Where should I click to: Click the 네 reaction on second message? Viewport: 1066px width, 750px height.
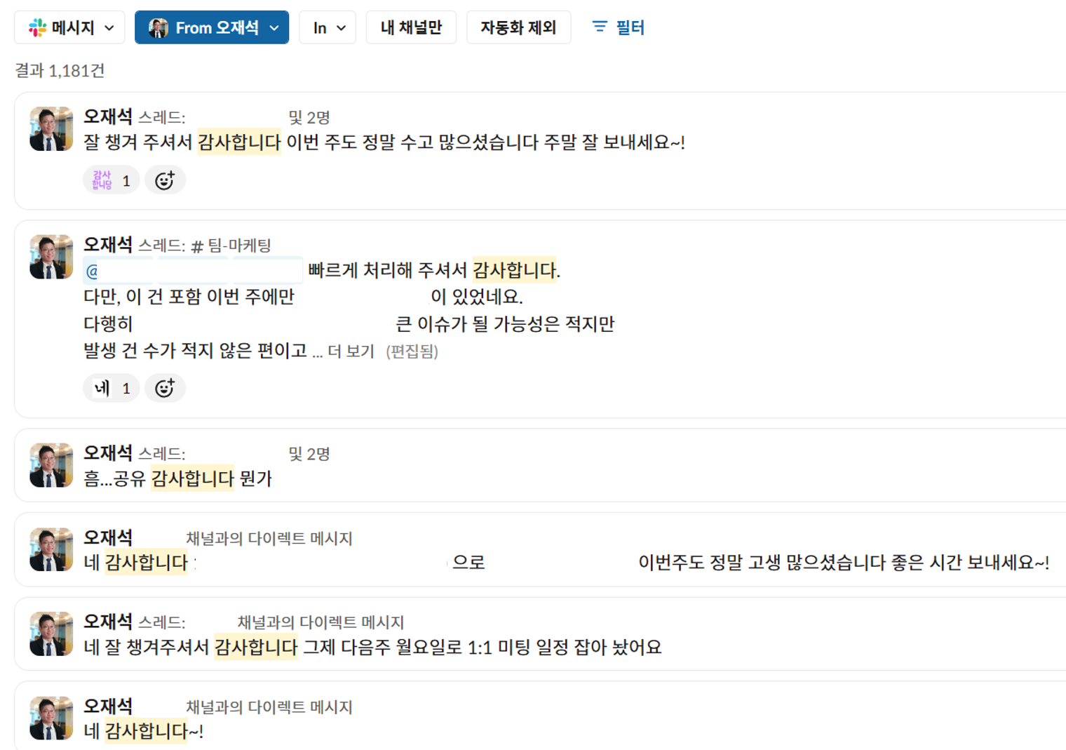pyautogui.click(x=111, y=388)
